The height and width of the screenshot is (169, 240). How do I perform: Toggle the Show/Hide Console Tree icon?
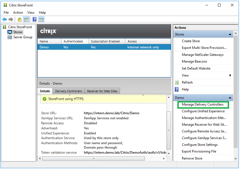point(26,20)
